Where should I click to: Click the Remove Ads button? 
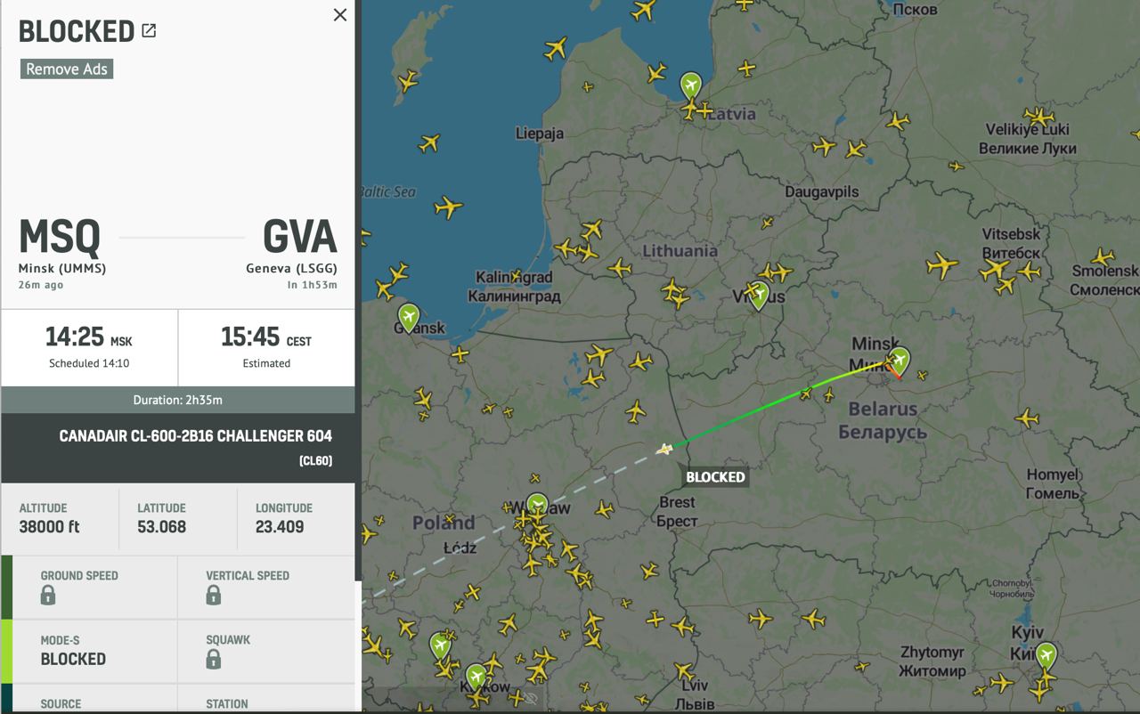(67, 69)
